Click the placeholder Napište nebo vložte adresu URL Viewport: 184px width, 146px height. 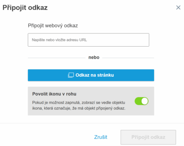[59, 40]
